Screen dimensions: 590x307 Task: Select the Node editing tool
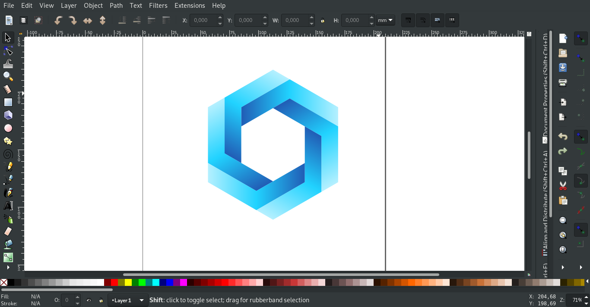(x=8, y=50)
